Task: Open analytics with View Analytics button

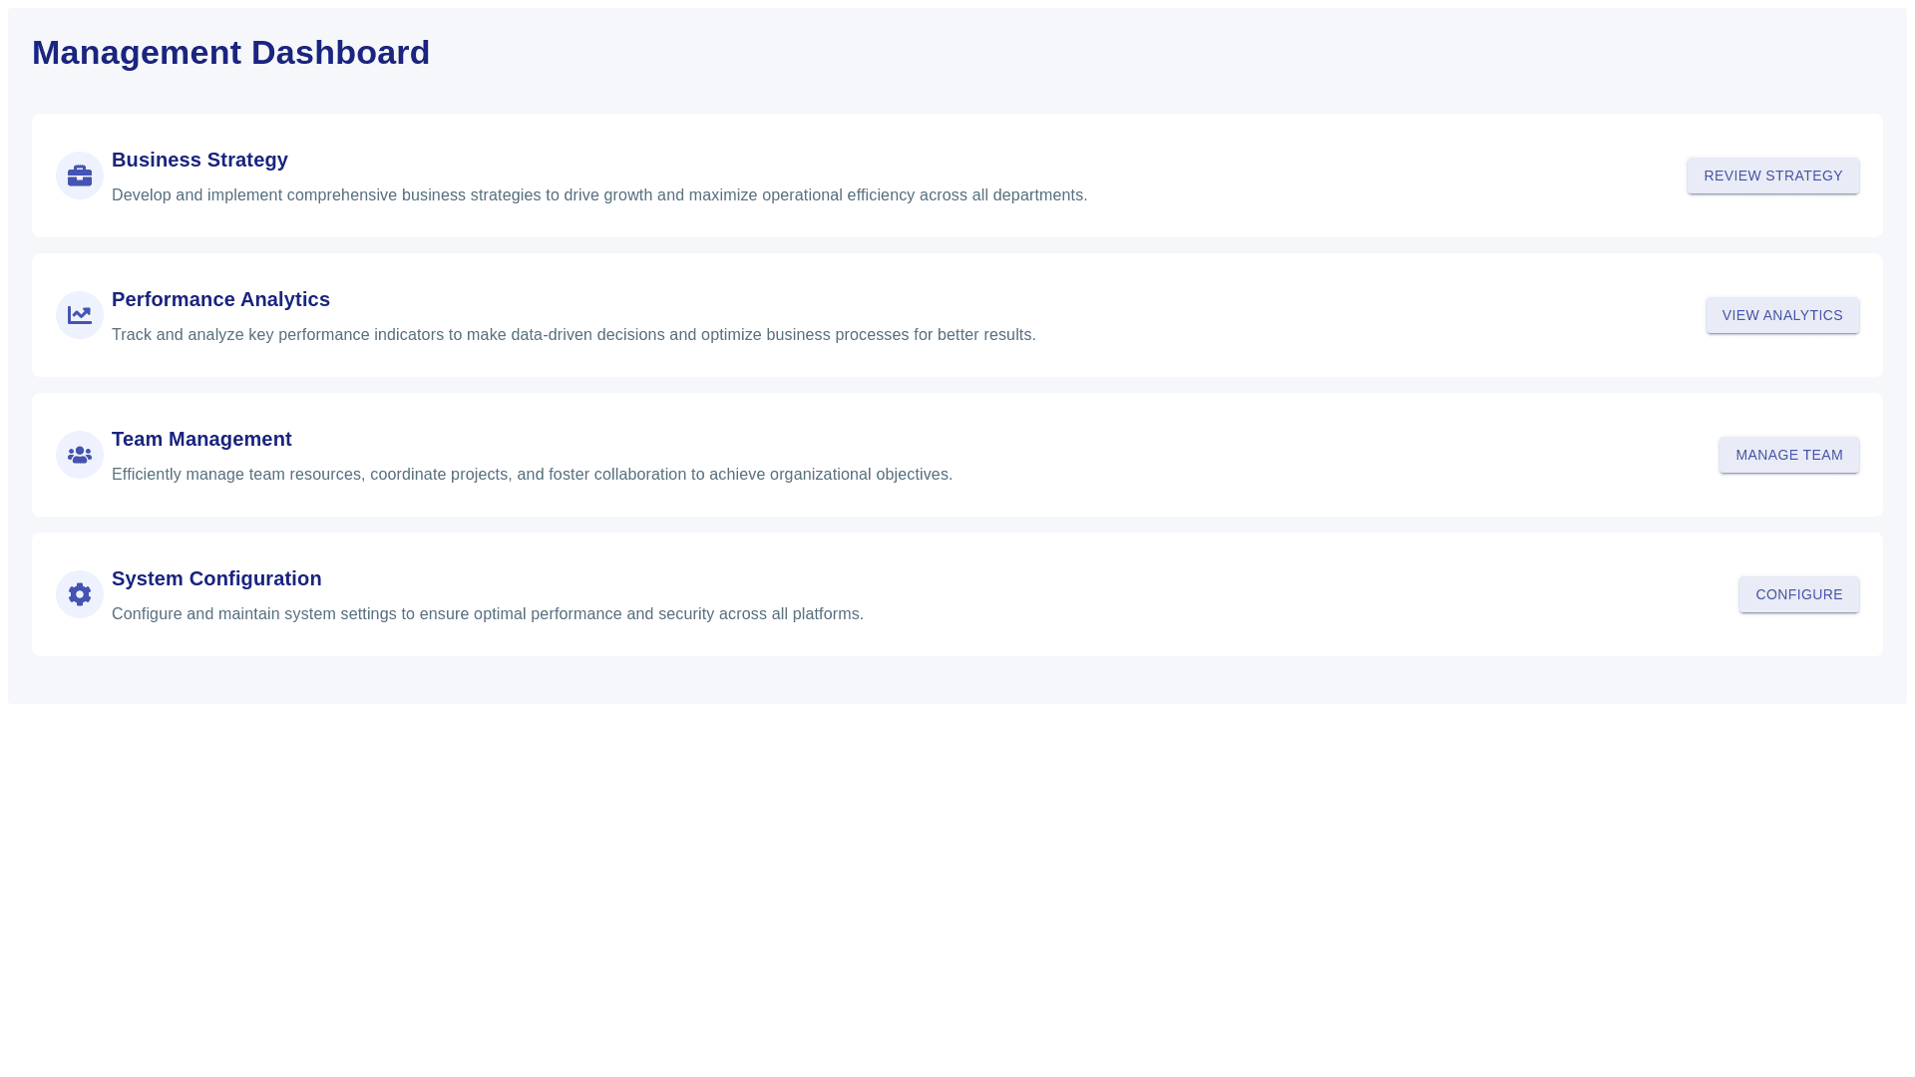Action: pyautogui.click(x=1781, y=315)
